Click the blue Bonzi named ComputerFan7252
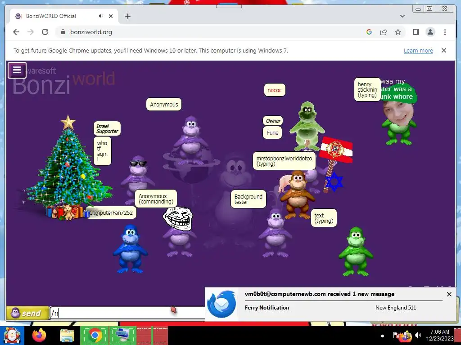Image resolution: width=461 pixels, height=345 pixels. [130, 249]
